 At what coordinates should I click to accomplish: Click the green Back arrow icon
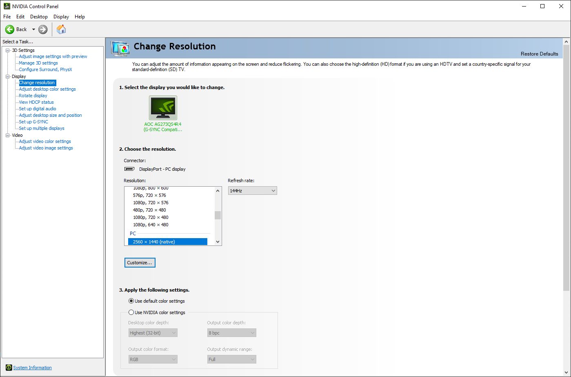click(9, 29)
